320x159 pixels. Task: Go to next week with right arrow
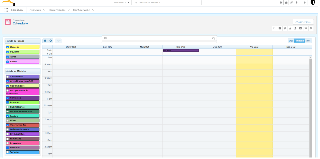(50, 40)
